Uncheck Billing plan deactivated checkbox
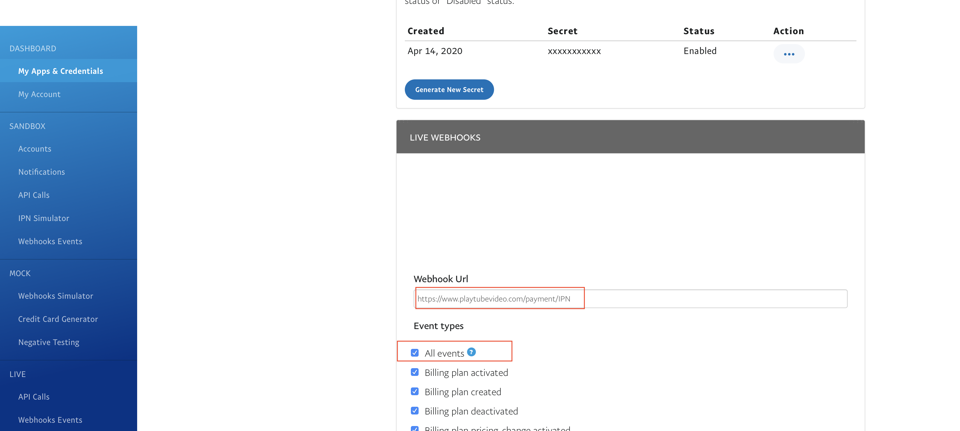Image resolution: width=960 pixels, height=431 pixels. click(x=414, y=411)
